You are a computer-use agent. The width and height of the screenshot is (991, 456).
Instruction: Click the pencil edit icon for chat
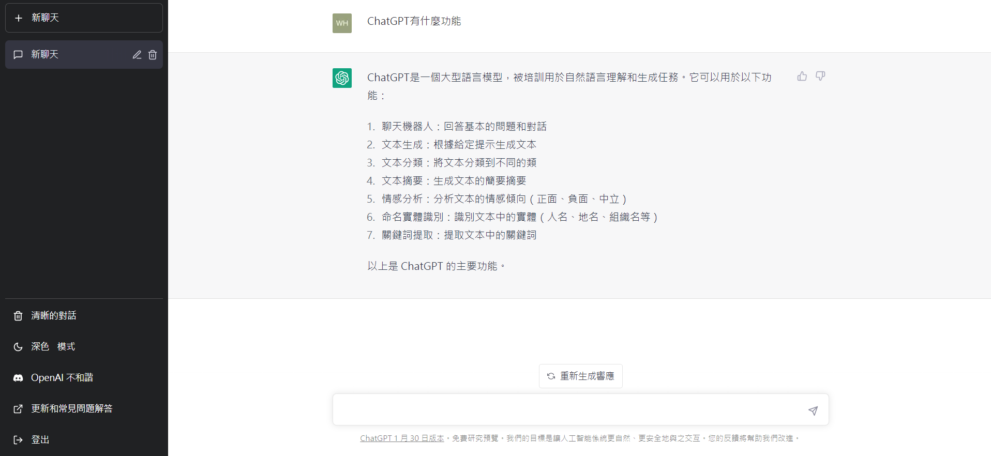[x=137, y=55]
